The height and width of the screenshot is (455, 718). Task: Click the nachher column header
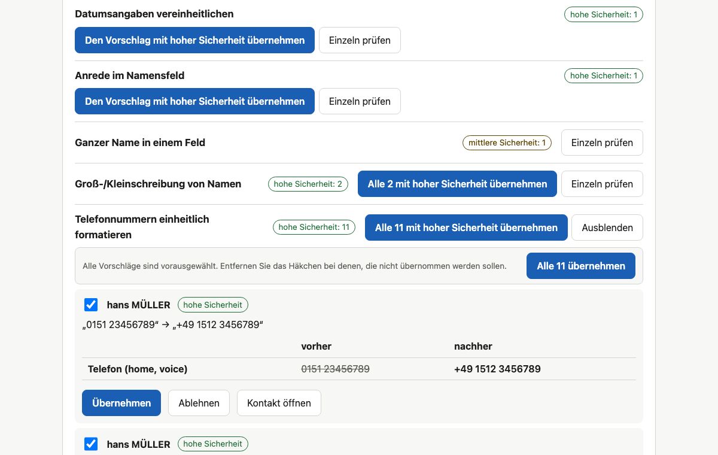pyautogui.click(x=473, y=346)
